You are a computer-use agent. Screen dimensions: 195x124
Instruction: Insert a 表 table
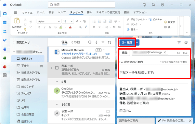[168, 27]
